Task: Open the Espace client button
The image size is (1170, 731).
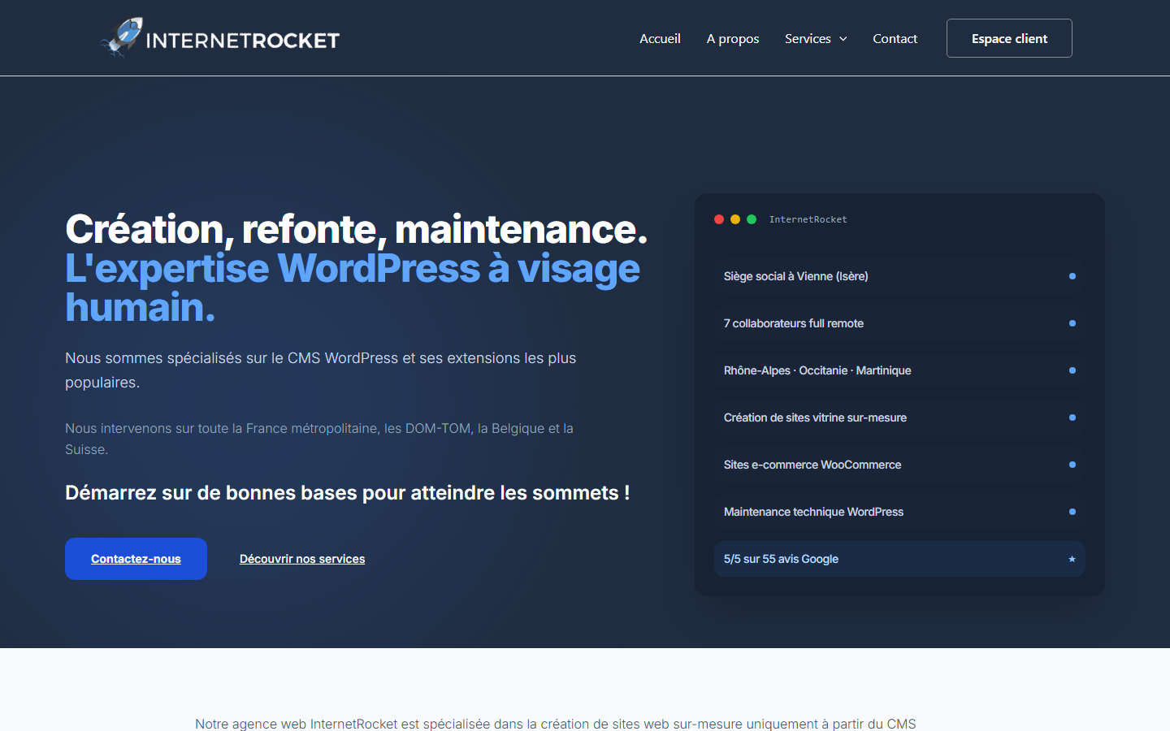Action: click(x=1009, y=38)
